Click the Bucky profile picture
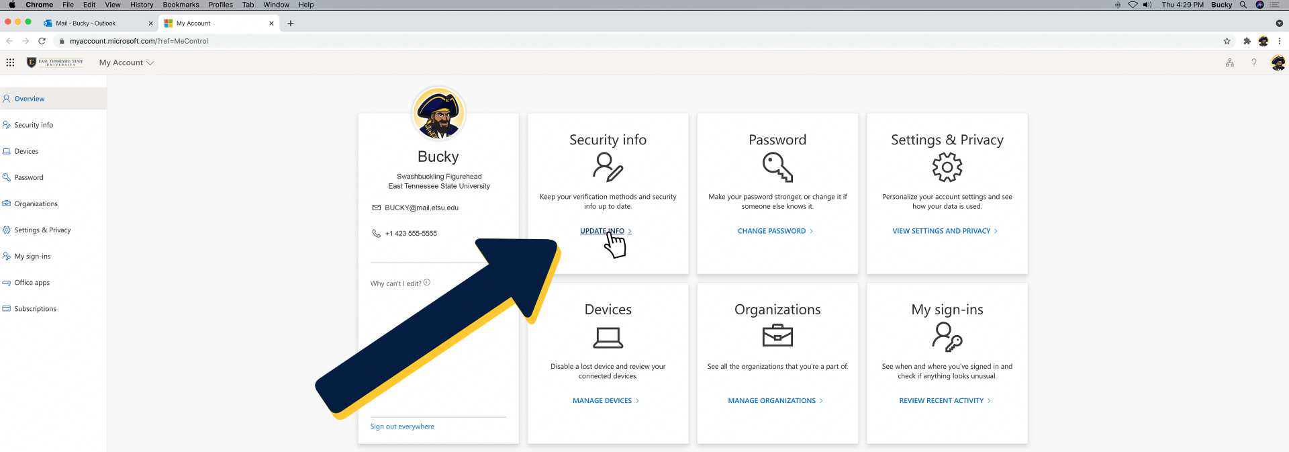1289x452 pixels. (x=438, y=113)
